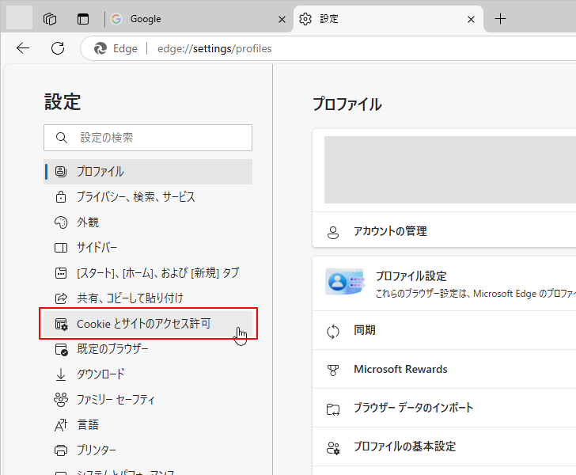The height and width of the screenshot is (475, 576).
Task: Click the palette icon beside 外観
Action: (x=61, y=222)
